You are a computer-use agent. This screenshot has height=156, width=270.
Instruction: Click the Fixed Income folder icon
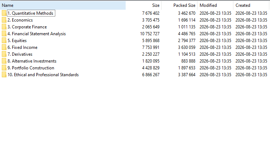pyautogui.click(x=4, y=47)
